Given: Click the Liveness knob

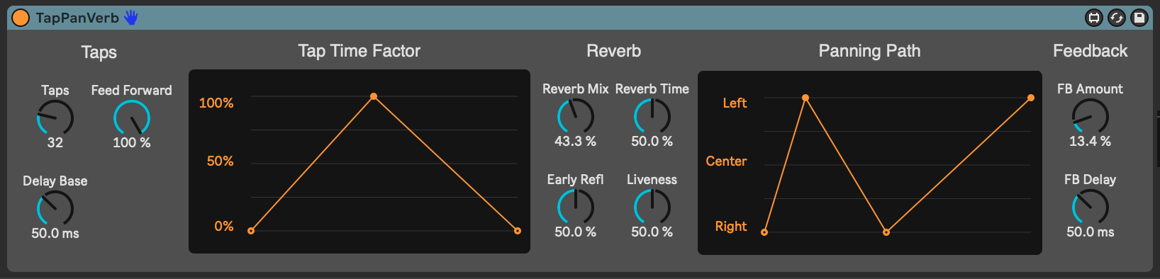Looking at the screenshot, I should [x=652, y=207].
